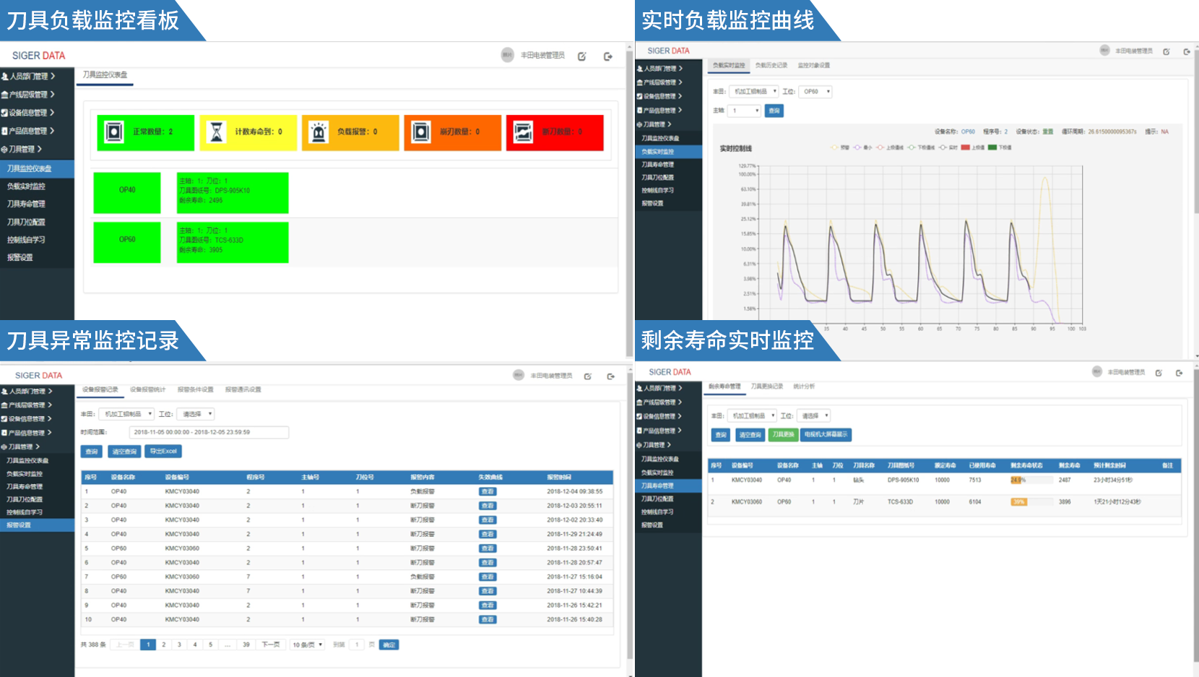1199x677 pixels.
Task: Click 刀具管理 icon in dashboard panel sidebar
Action: (4, 150)
